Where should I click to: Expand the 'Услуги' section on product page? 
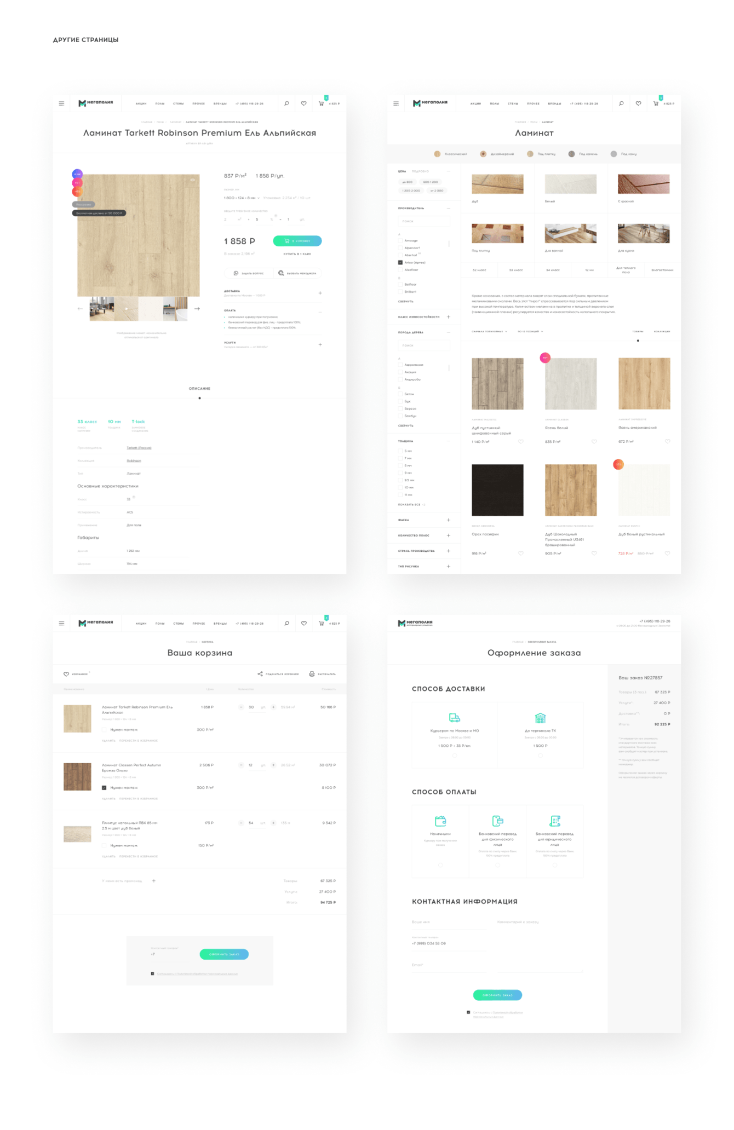[x=320, y=344]
